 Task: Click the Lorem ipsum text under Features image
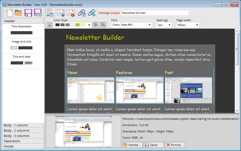tap(139, 109)
